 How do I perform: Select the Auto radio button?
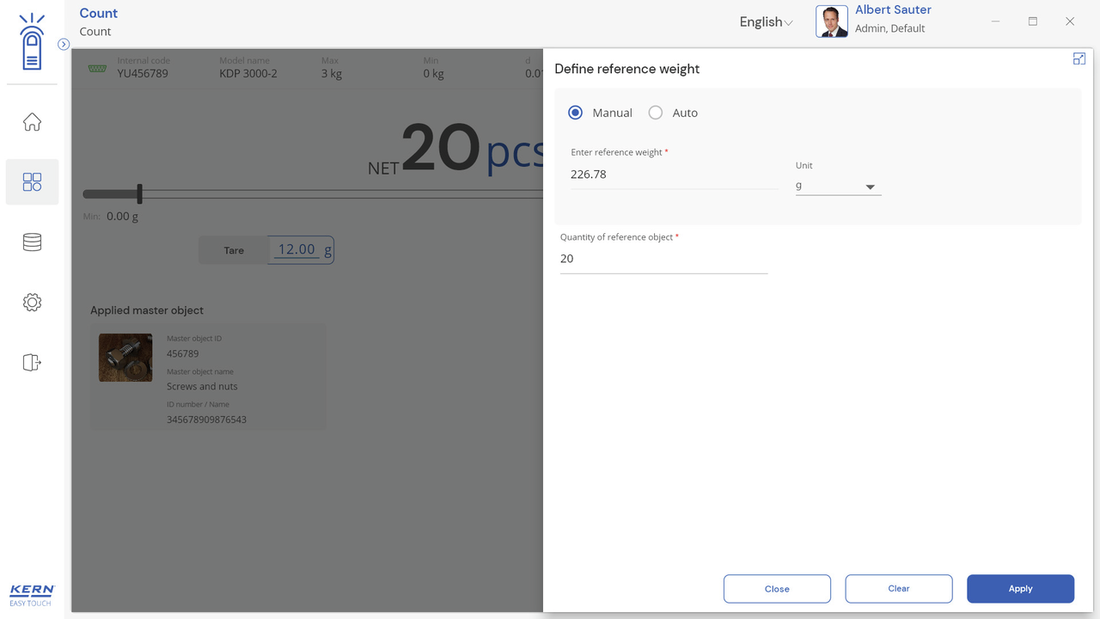pyautogui.click(x=656, y=113)
